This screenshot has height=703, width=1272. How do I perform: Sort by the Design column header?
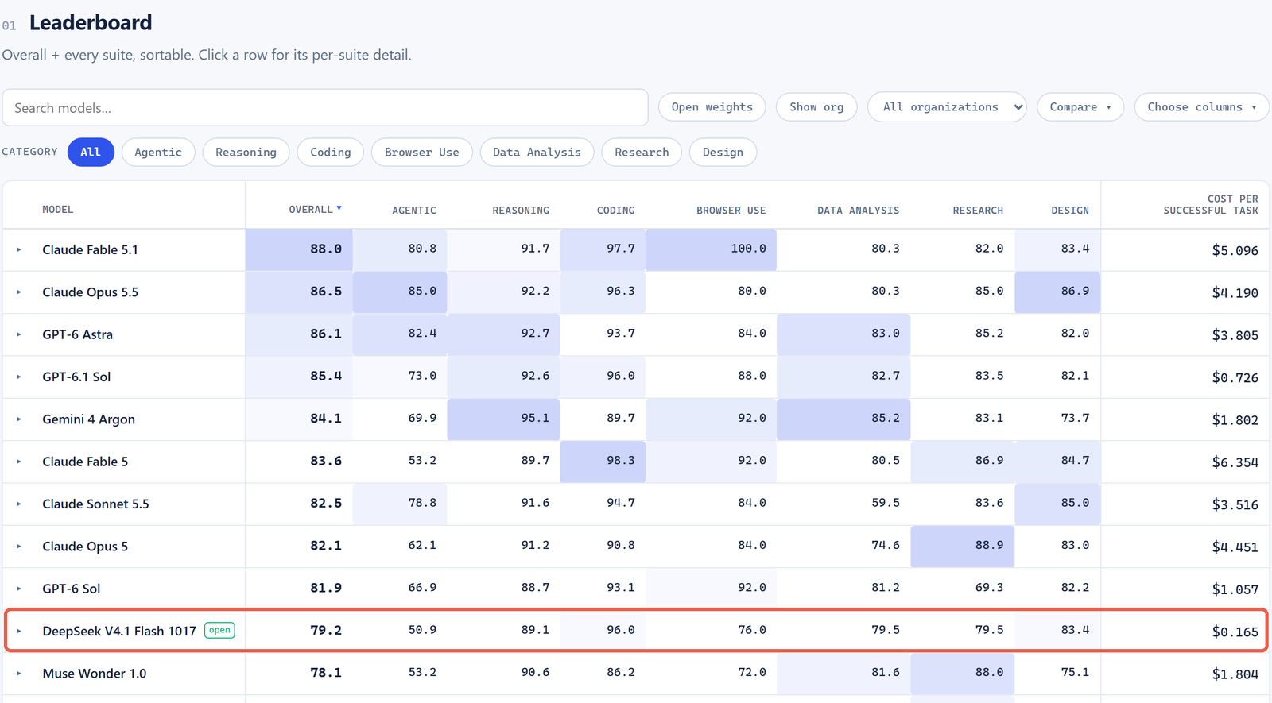pyautogui.click(x=1070, y=211)
